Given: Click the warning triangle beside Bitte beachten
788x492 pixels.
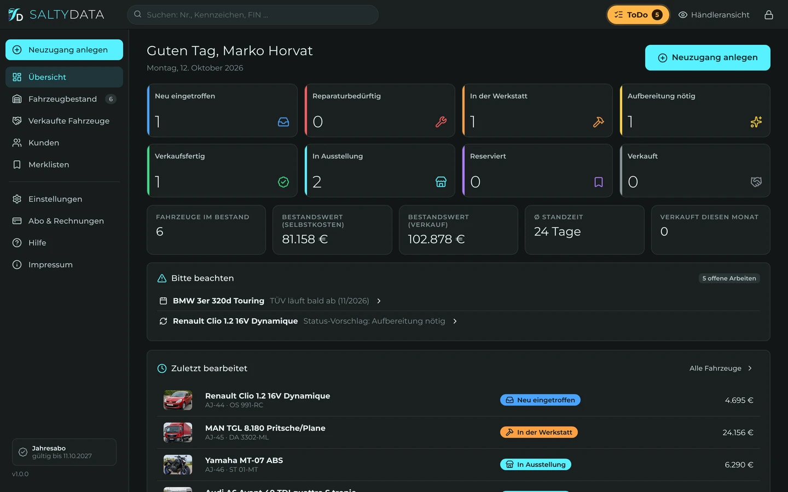Looking at the screenshot, I should [x=162, y=278].
